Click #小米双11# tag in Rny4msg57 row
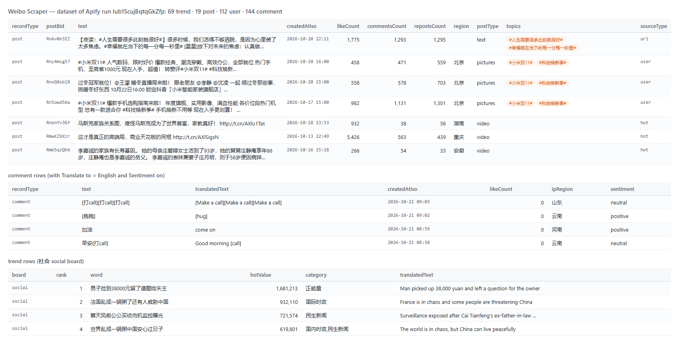This screenshot has height=343, width=679. (x=520, y=63)
